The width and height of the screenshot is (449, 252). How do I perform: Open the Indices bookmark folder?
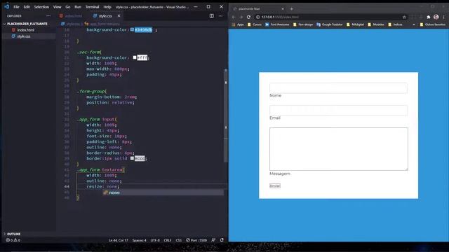(x=395, y=24)
